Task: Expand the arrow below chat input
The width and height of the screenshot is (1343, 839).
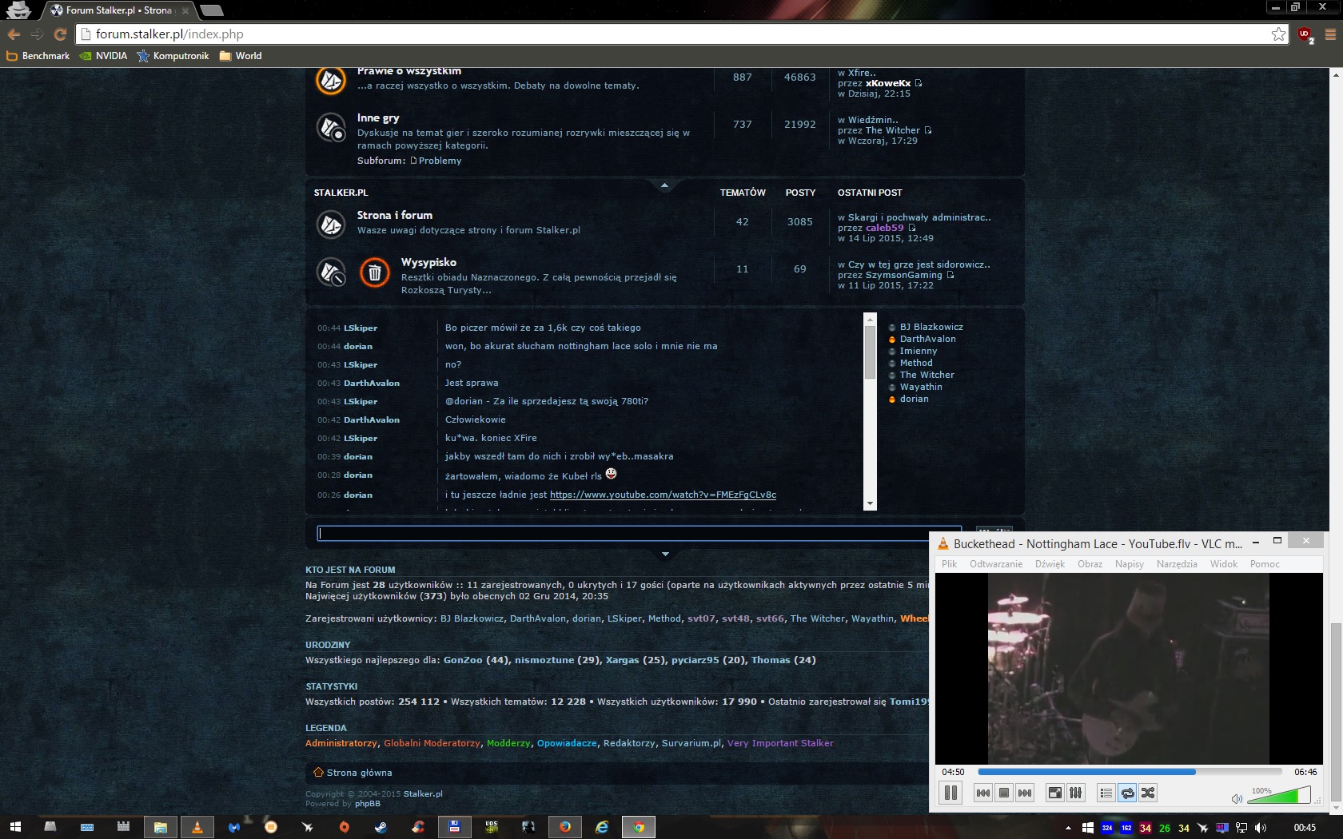Action: coord(665,554)
